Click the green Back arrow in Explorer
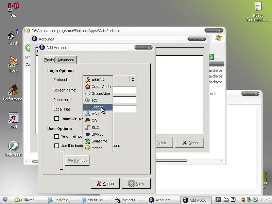Screen dimensions: 272x204 coord(28,48)
